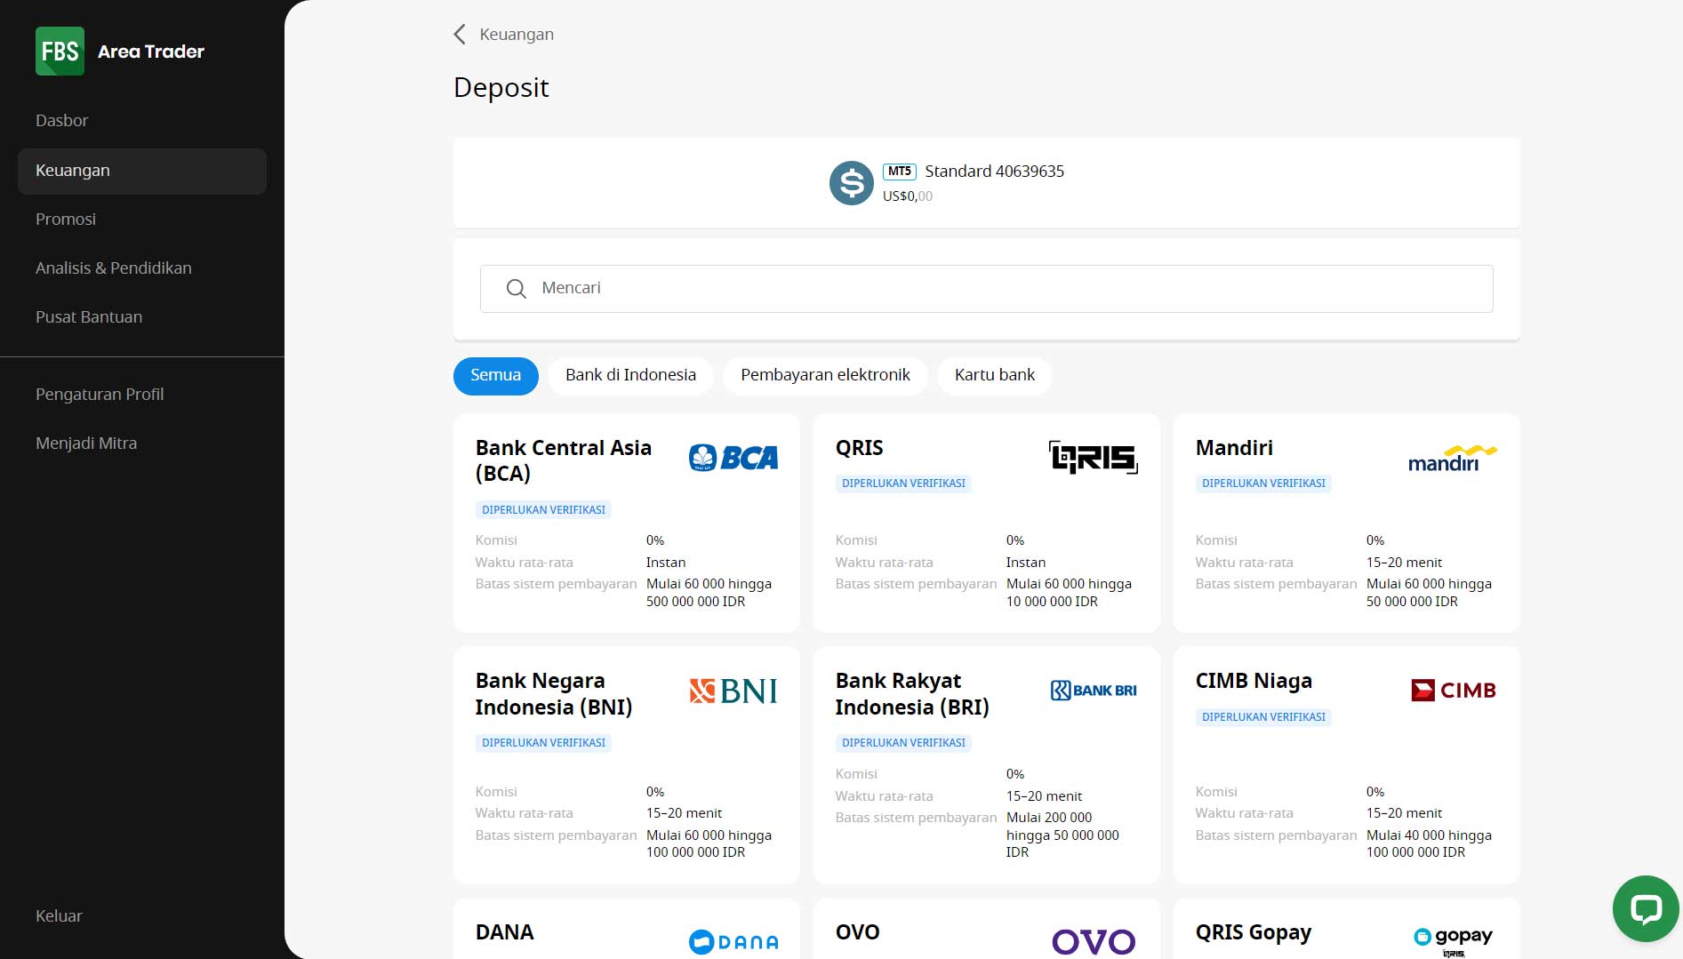Click the CIMB logo

point(1454,691)
